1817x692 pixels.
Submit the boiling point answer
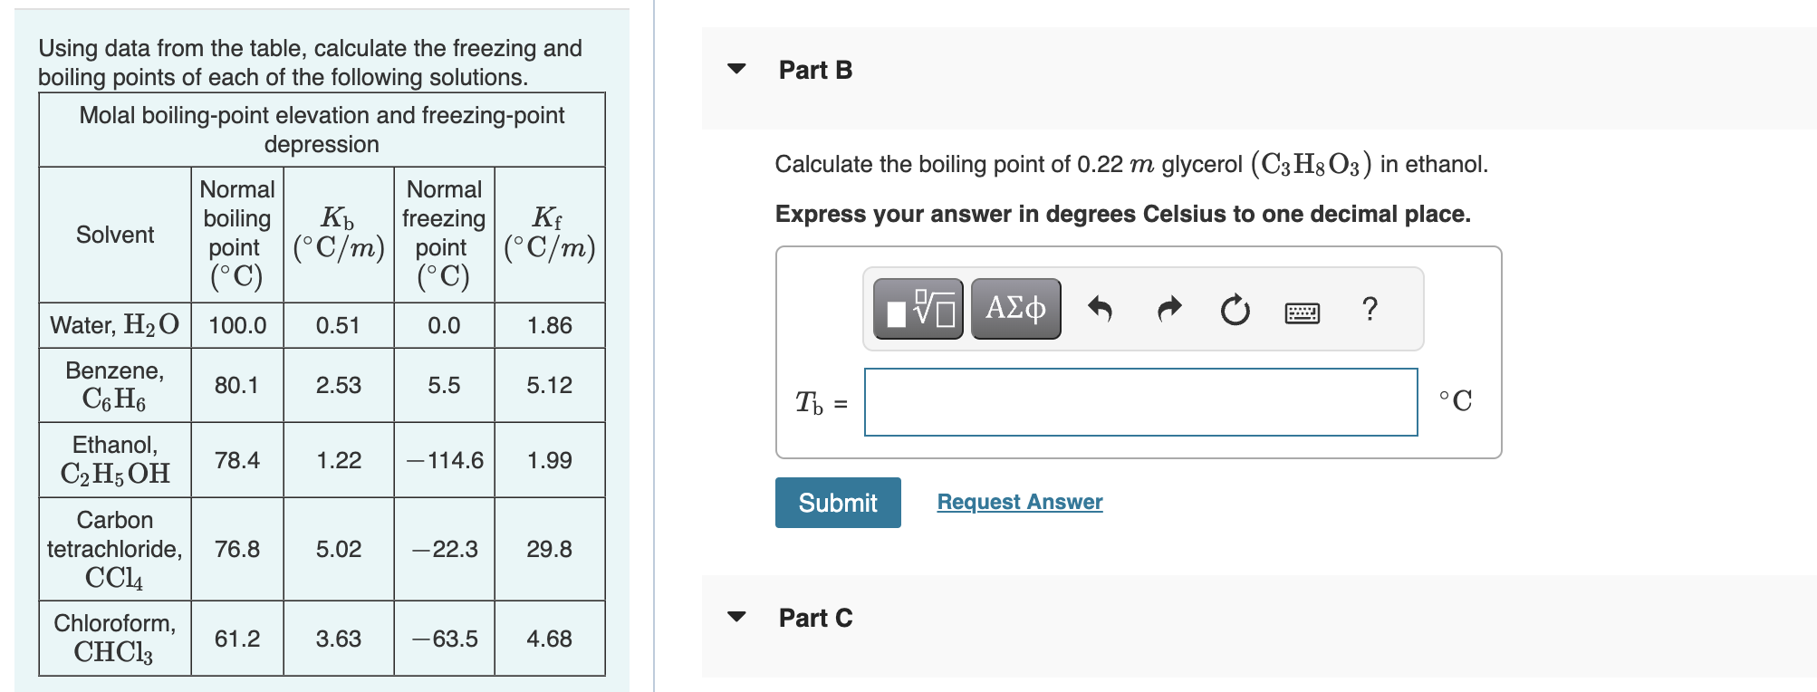coord(838,503)
